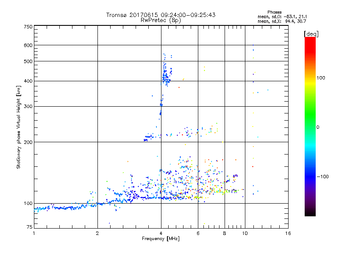This screenshot has width=339, height=254.
Task: Click the x-axis tick label '8'
Action: click(x=225, y=233)
